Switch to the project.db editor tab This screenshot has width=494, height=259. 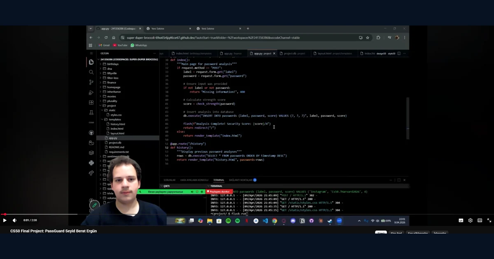(294, 53)
